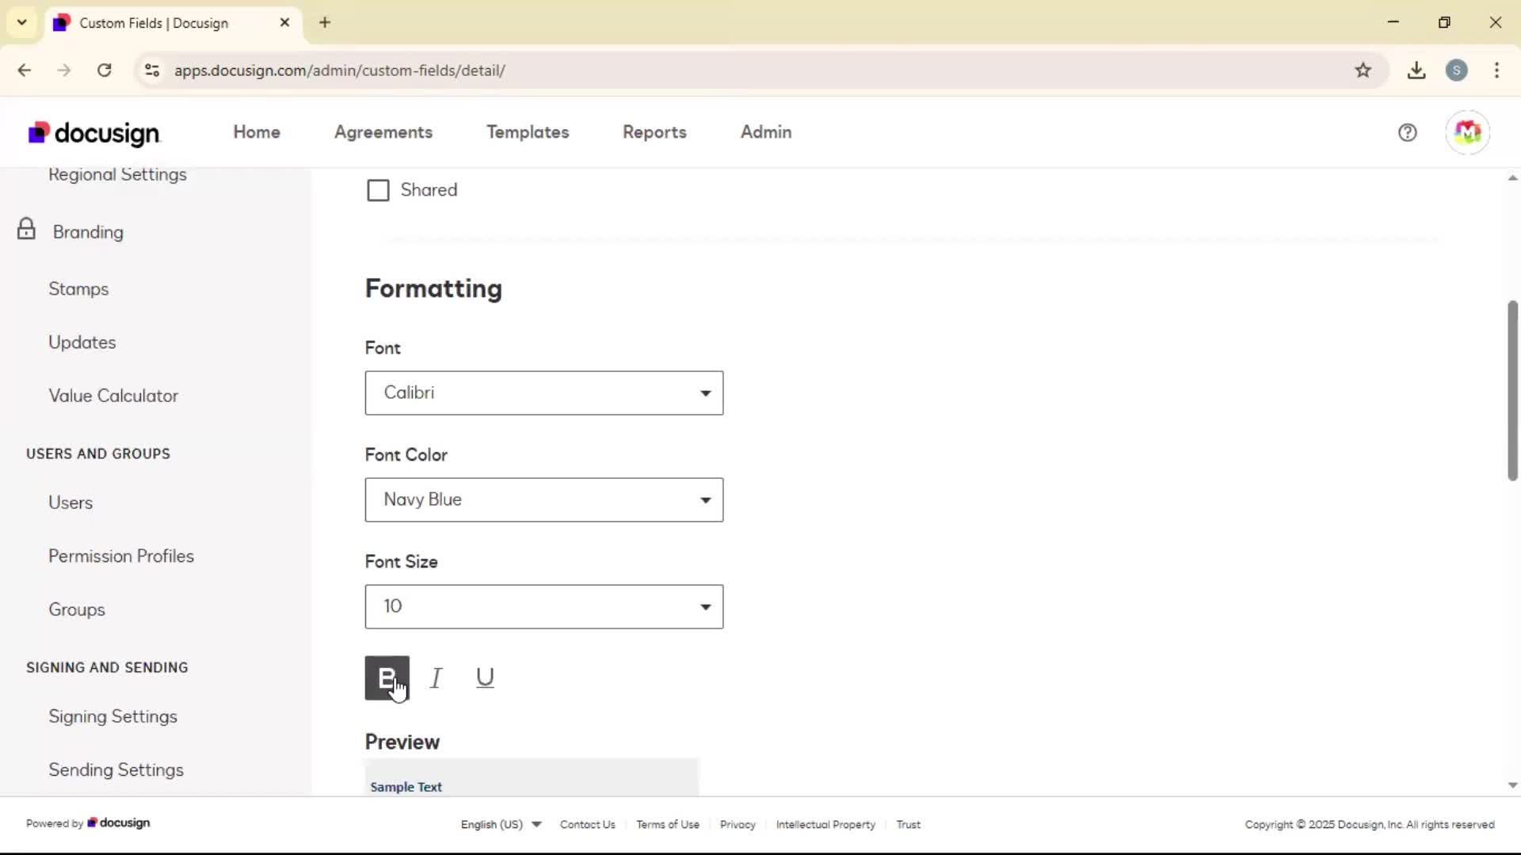This screenshot has height=855, width=1521.
Task: Click the Terms of Use footer link
Action: (668, 824)
